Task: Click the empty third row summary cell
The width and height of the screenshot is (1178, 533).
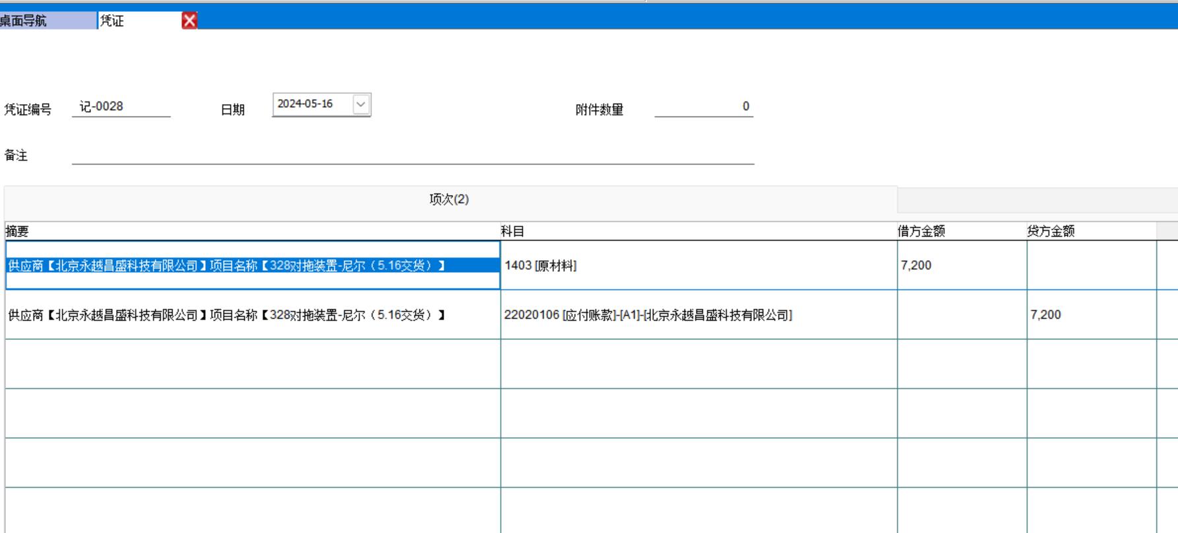Action: point(252,364)
